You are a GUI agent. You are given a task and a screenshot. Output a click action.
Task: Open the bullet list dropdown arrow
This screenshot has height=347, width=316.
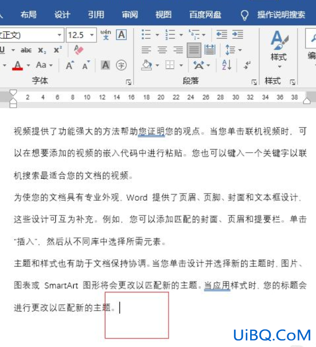(x=157, y=35)
